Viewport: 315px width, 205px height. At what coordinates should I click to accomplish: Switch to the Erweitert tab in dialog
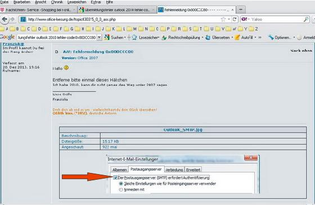pyautogui.click(x=193, y=170)
